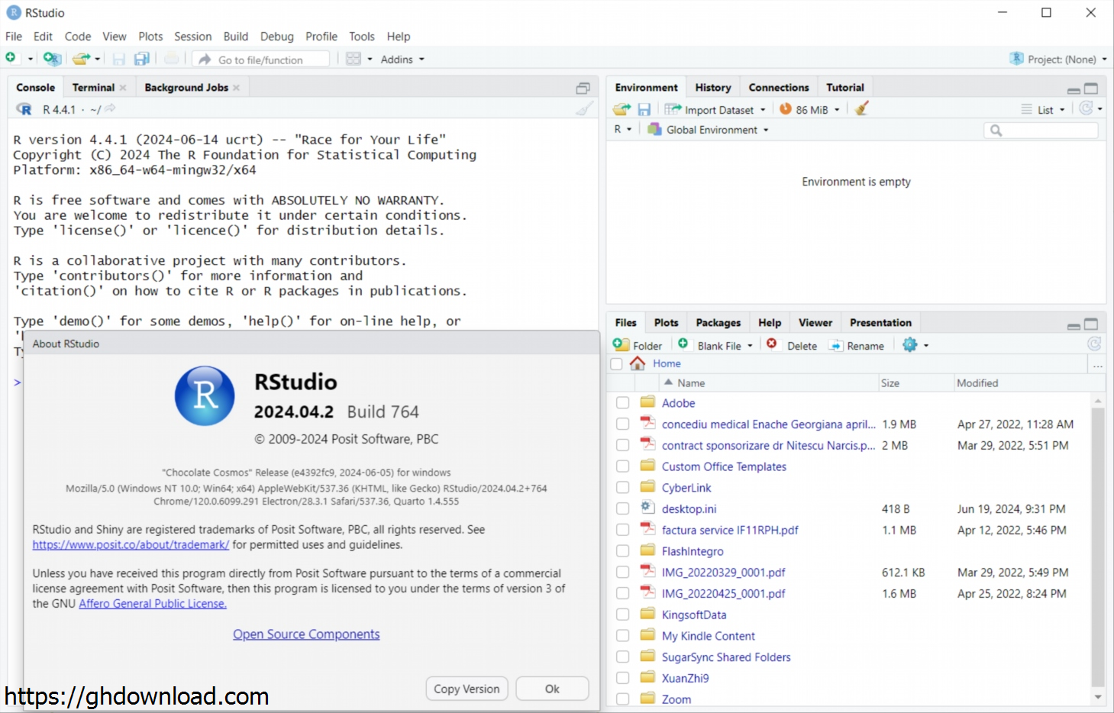The image size is (1114, 713).
Task: Check the box for Zoom folder
Action: click(x=622, y=698)
